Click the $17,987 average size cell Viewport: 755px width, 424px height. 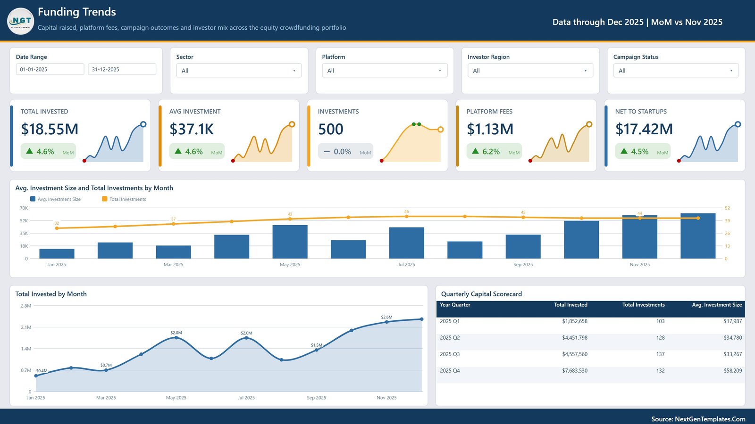tap(733, 321)
